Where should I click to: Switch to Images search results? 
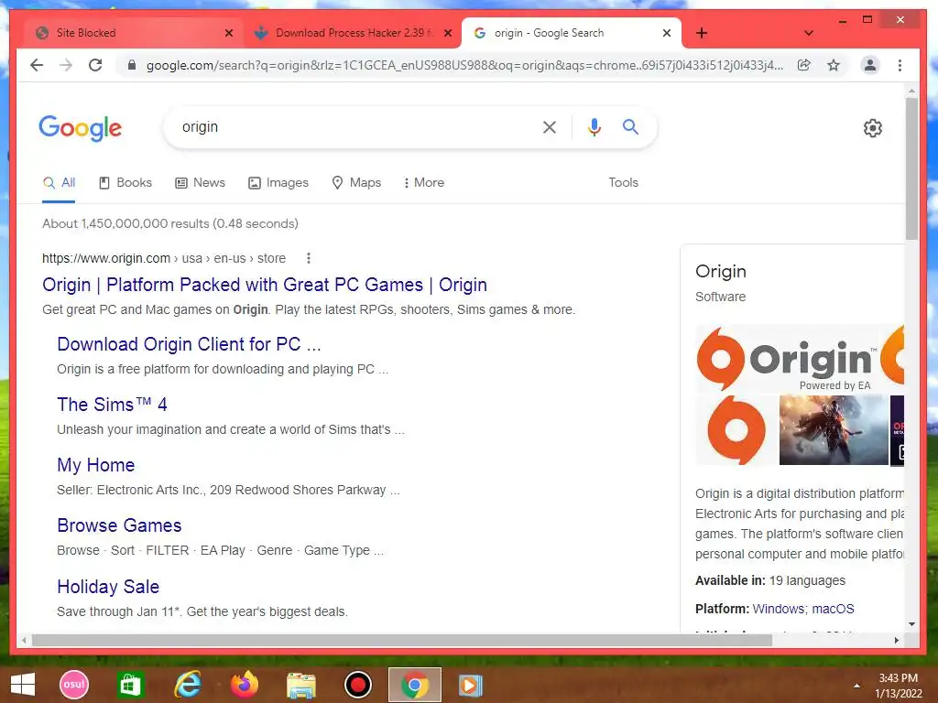[x=278, y=183]
